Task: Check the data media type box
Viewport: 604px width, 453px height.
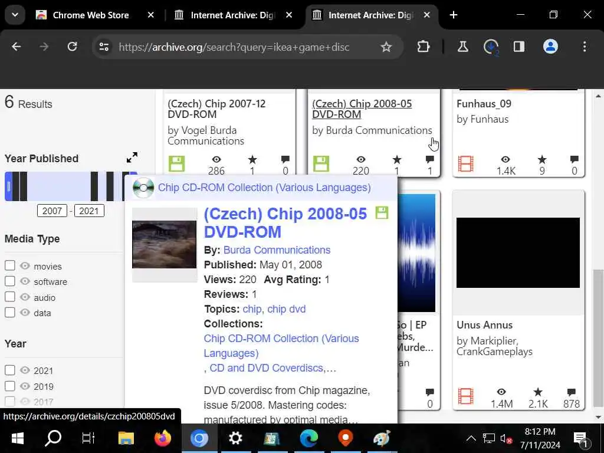Action: 10,313
